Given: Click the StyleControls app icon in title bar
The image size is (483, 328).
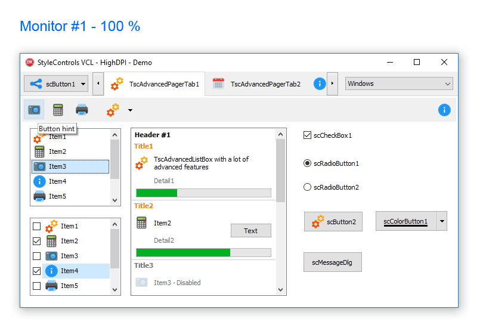Looking at the screenshot, I should 30,63.
